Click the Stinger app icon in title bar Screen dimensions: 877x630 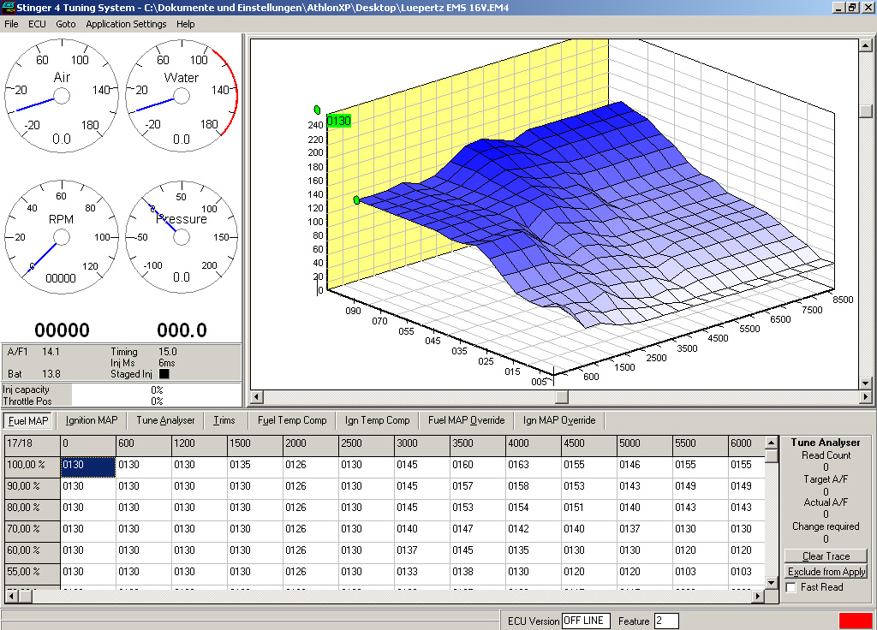pos(8,7)
